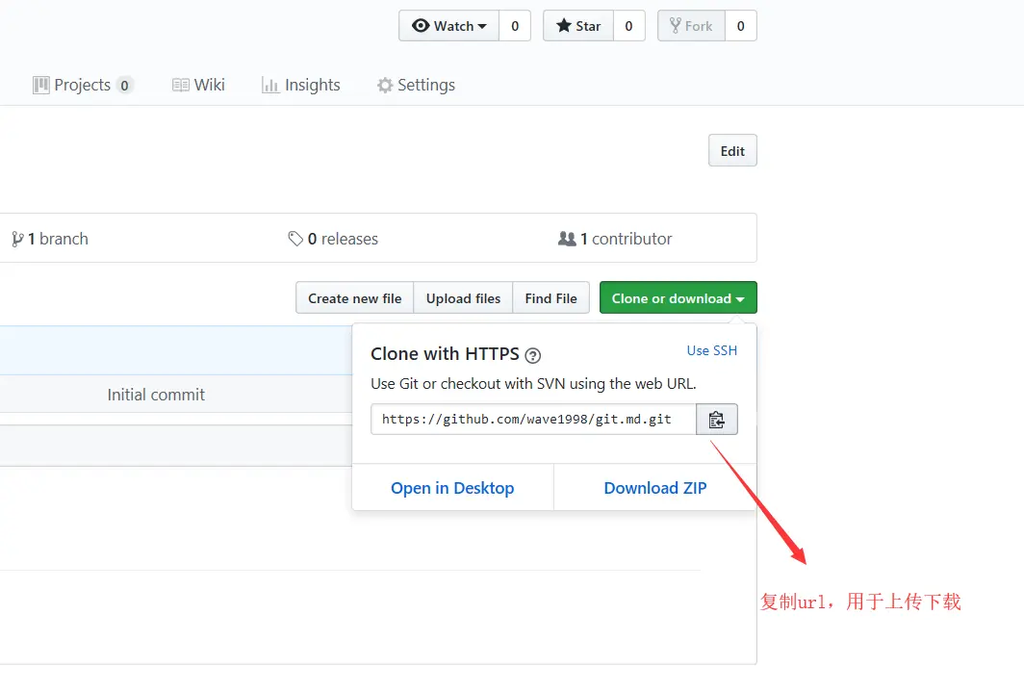Open the forks count next to Fork
This screenshot has height=692, width=1024.
tap(741, 26)
